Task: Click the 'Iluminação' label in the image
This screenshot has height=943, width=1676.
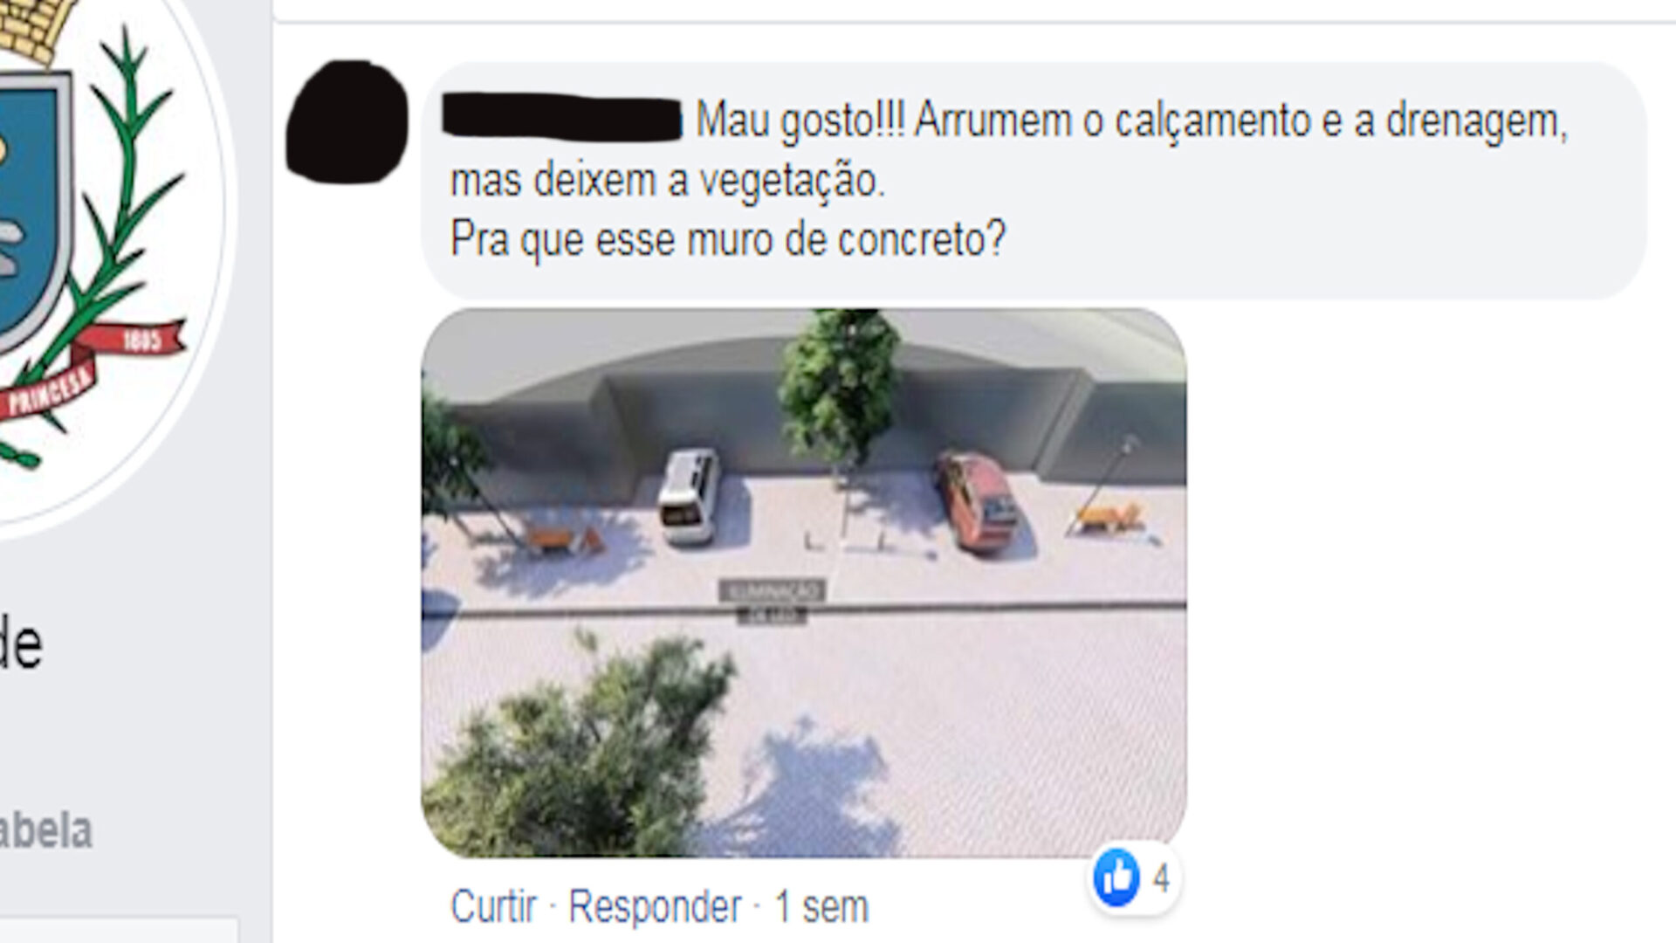Action: (x=772, y=591)
